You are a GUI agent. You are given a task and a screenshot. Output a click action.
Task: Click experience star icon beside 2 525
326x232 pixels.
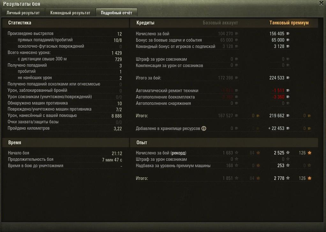[x=288, y=153]
